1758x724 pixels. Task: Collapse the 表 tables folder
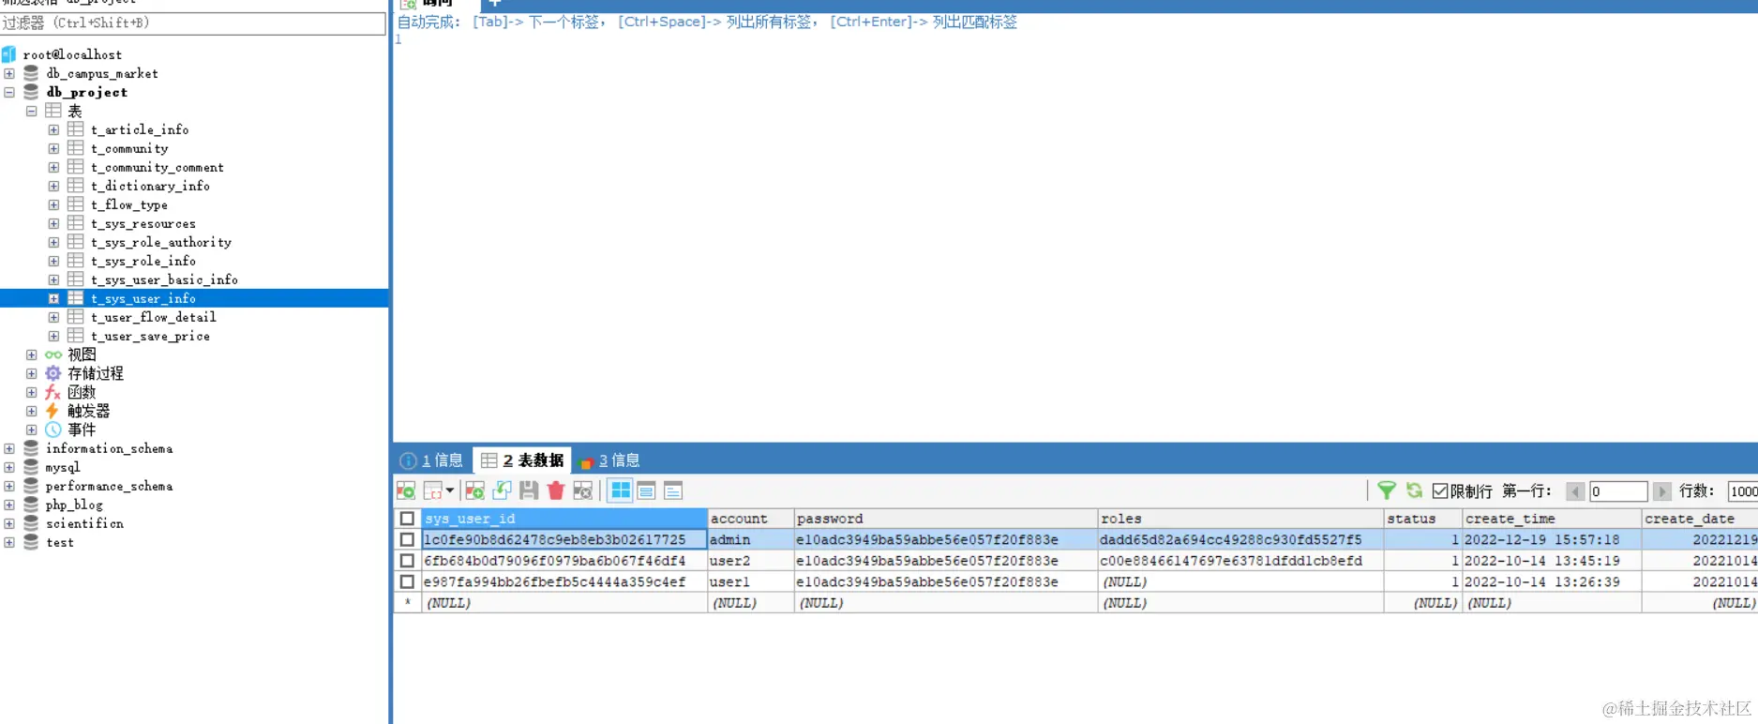(x=32, y=111)
